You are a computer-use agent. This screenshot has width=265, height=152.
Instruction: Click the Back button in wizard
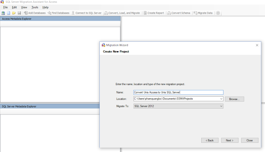(x=210, y=140)
